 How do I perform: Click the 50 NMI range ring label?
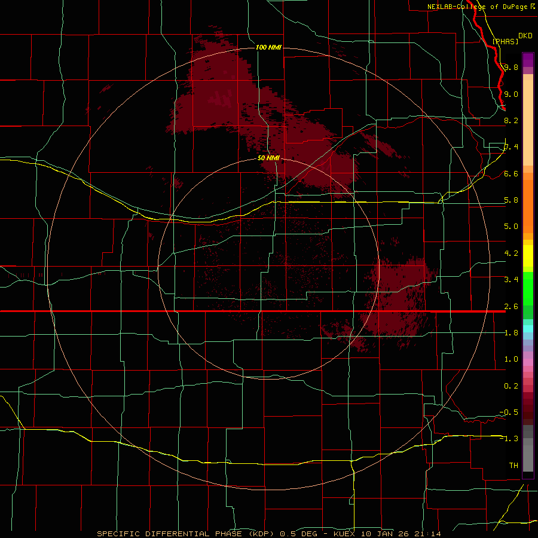click(268, 158)
